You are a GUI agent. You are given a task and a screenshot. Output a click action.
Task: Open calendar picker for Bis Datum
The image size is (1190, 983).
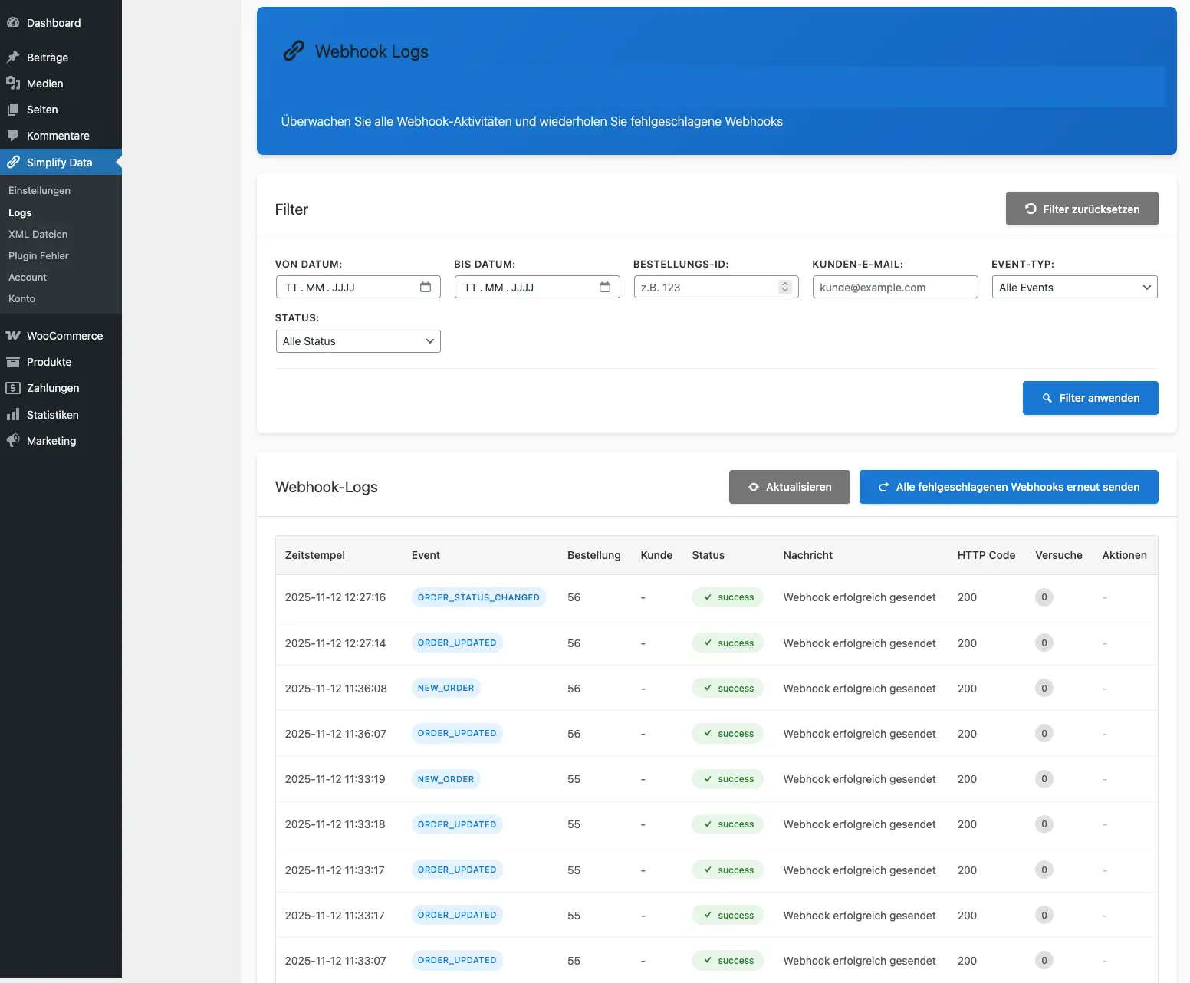tap(605, 288)
